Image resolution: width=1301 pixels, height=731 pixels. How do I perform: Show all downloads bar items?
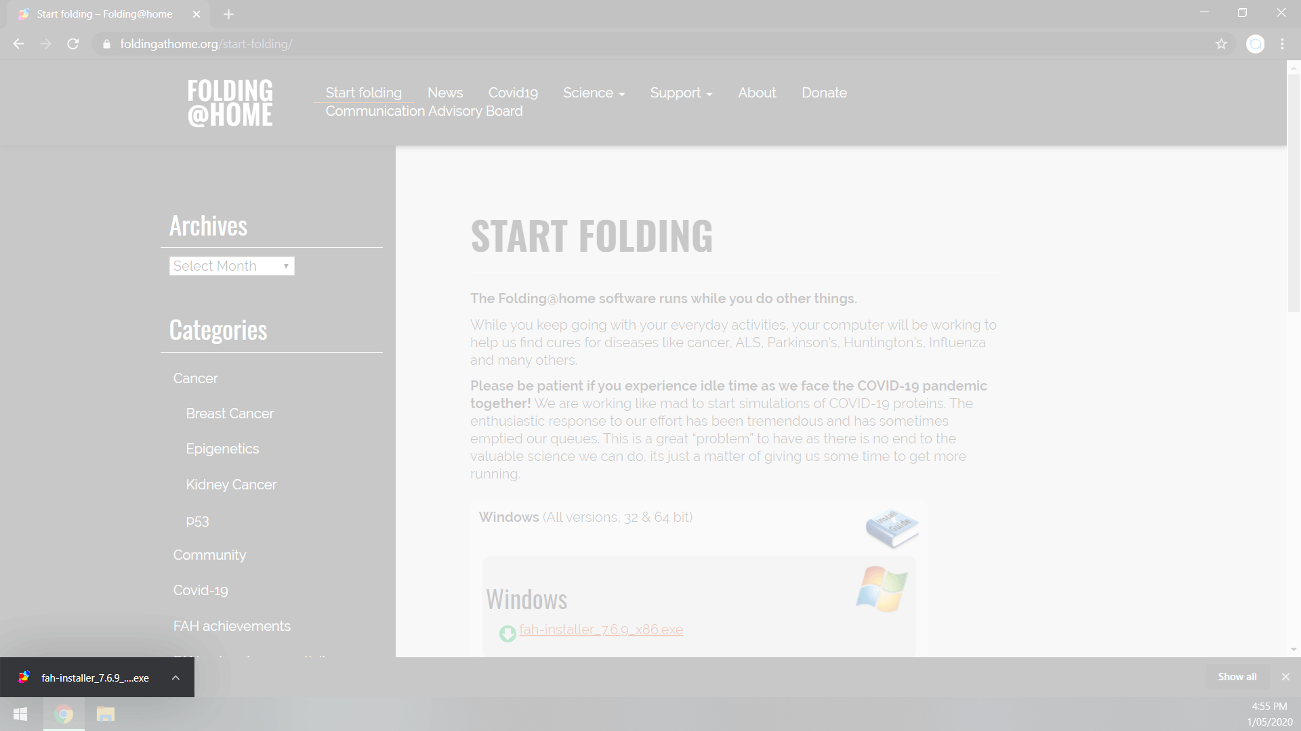(x=1236, y=677)
